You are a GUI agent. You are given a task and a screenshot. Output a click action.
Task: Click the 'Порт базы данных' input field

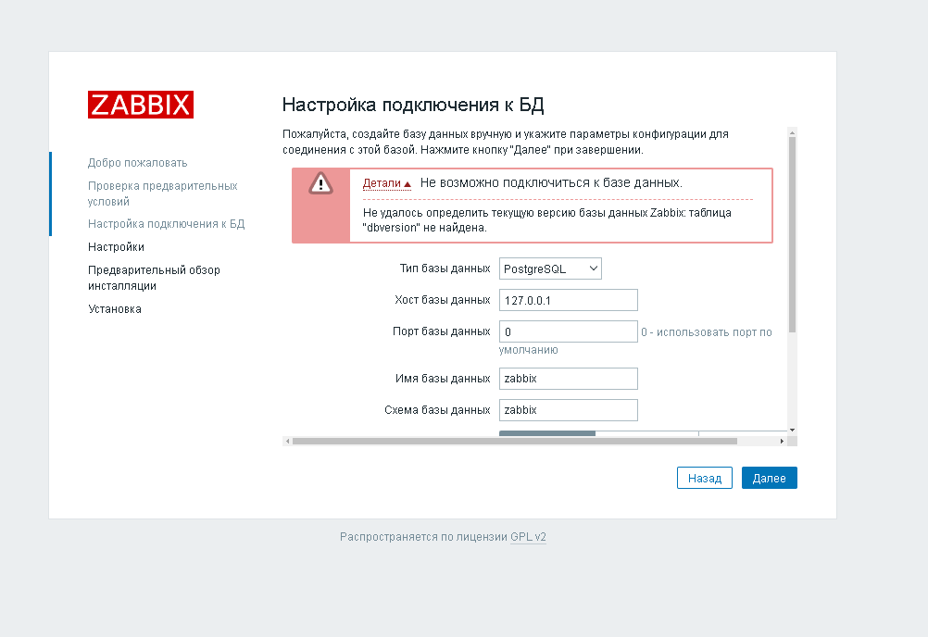(568, 331)
